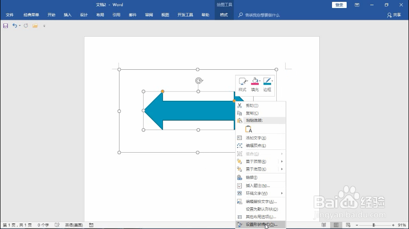Switch to the 开始 tab
The height and width of the screenshot is (229, 409).
click(51, 15)
